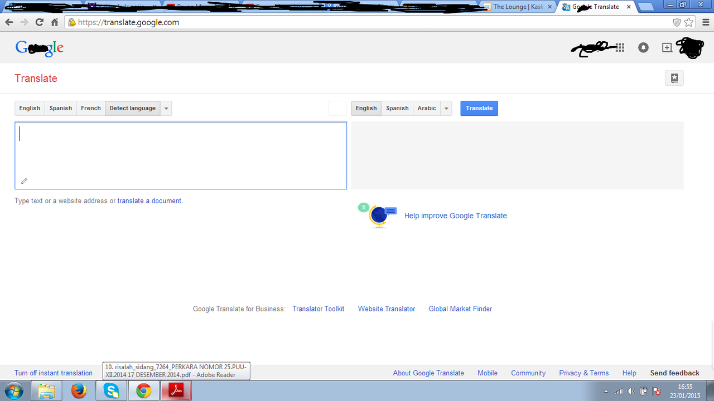Screen dimensions: 714x401
Task: Open the Privacy & Terms link
Action: click(x=584, y=373)
